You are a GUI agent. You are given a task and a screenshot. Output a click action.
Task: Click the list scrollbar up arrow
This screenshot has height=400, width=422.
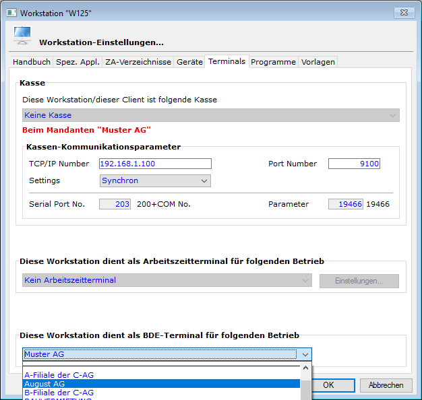tap(305, 369)
